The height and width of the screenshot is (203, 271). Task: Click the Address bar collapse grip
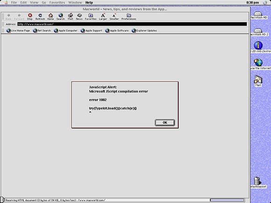click(3, 24)
